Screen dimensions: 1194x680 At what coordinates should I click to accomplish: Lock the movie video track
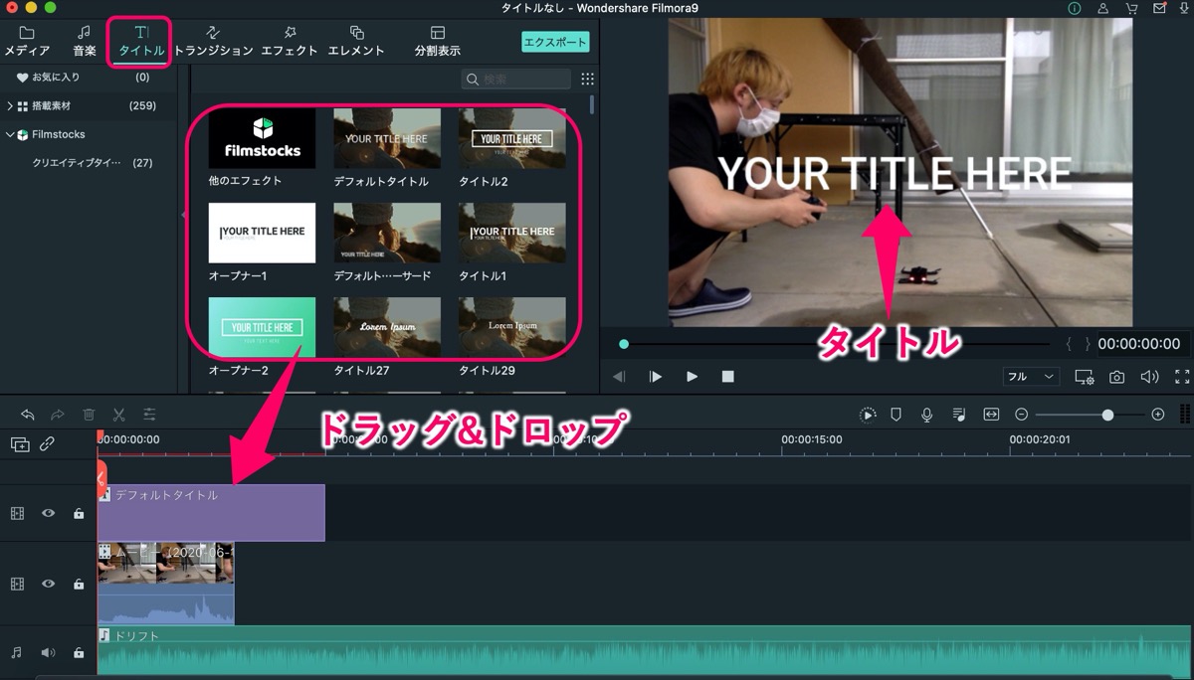tap(79, 584)
